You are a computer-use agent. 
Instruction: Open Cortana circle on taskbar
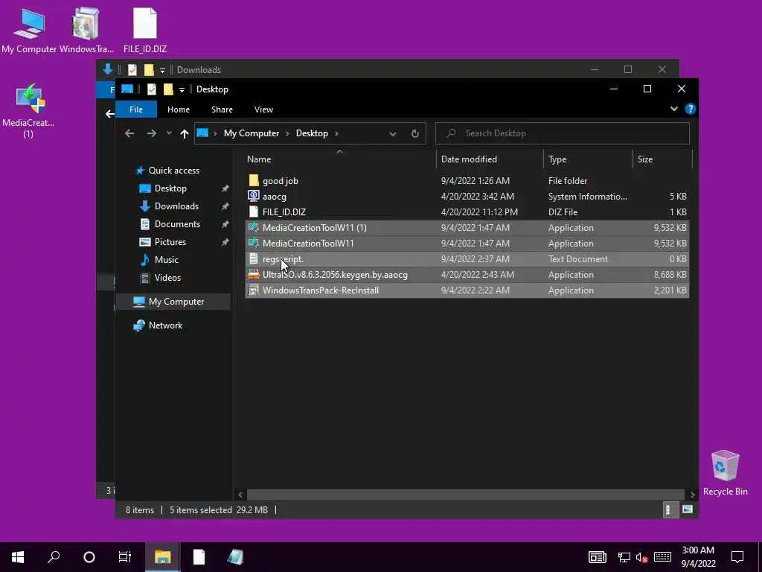coord(89,557)
